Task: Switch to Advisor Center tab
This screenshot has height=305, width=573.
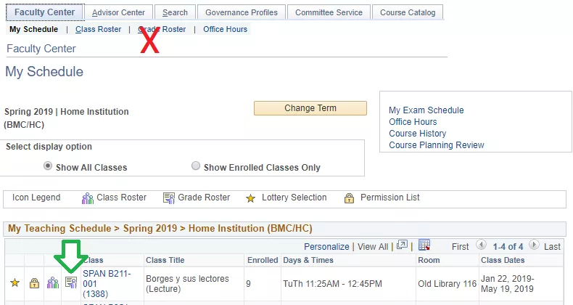Action: (x=118, y=12)
